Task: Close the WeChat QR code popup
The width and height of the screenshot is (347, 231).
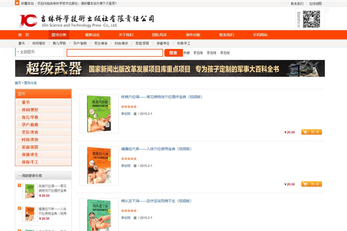Action: pyautogui.click(x=326, y=10)
